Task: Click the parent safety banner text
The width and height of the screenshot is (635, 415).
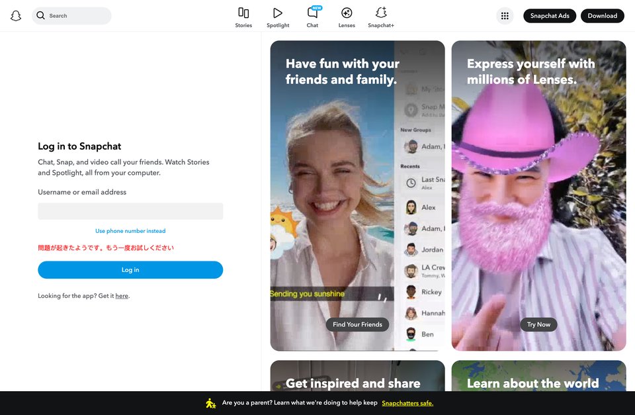Action: 300,403
